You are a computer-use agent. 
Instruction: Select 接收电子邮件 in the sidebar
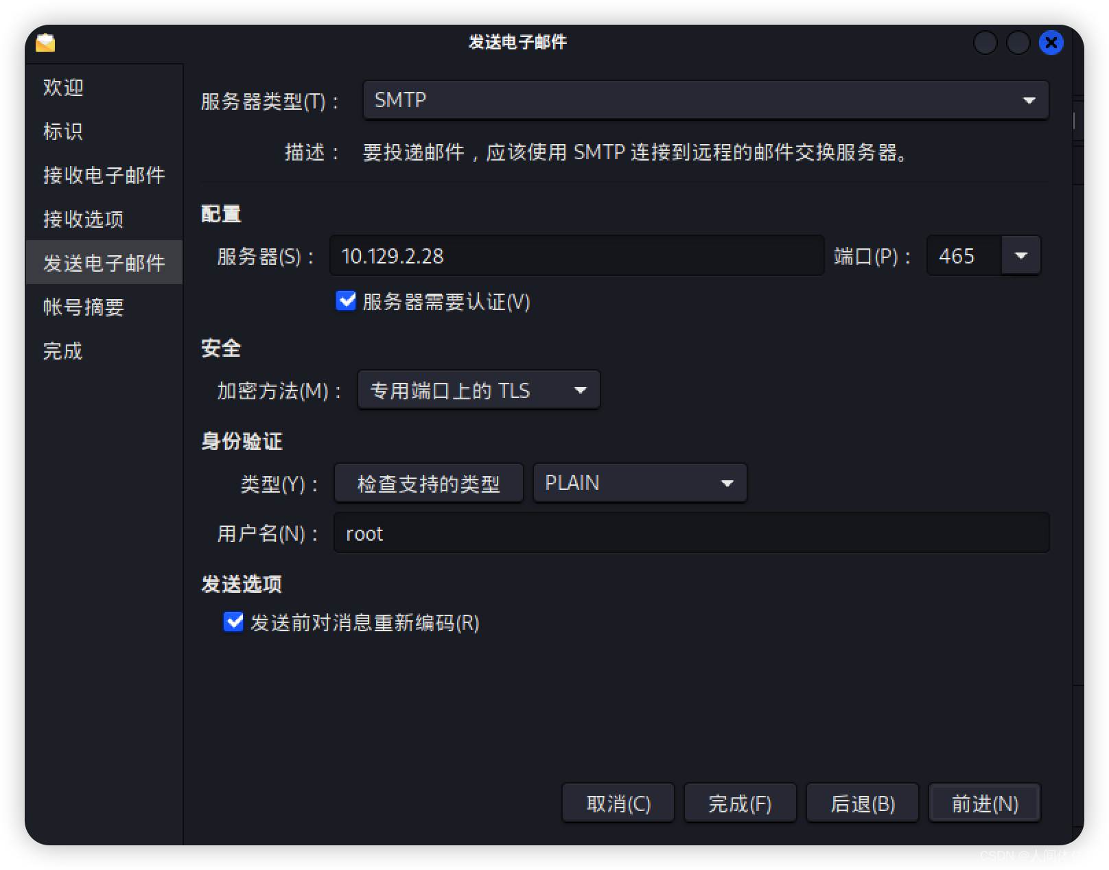103,175
